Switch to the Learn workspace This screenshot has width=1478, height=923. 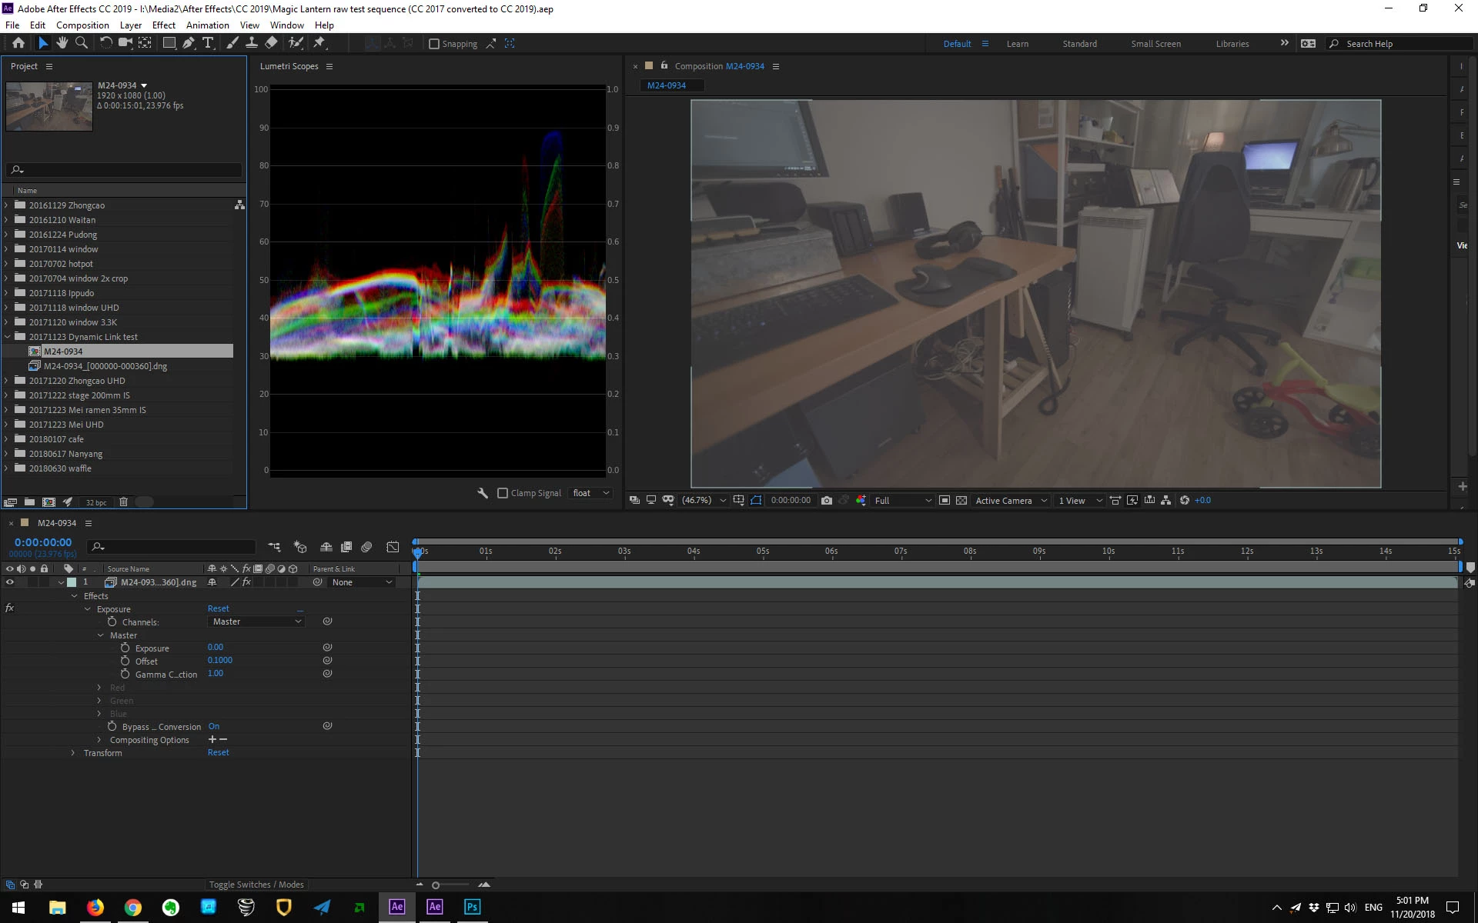pyautogui.click(x=1017, y=44)
